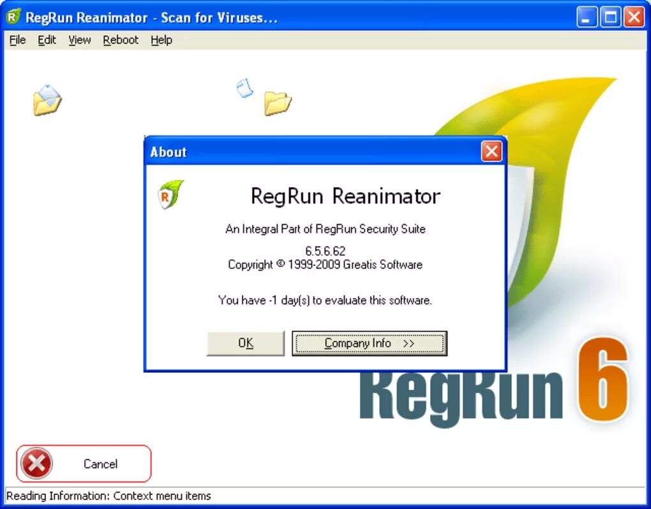The width and height of the screenshot is (651, 509).
Task: Open the Help menu
Action: coord(161,40)
